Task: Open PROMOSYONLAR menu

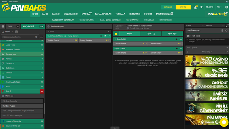Action: tap(165, 14)
